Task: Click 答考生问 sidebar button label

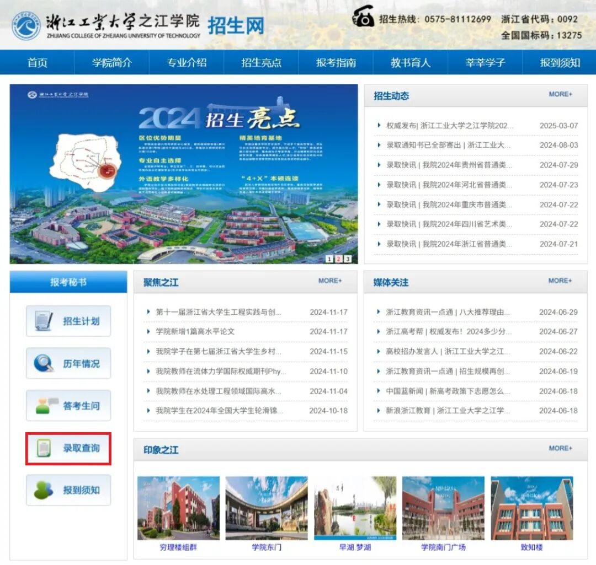Action: [81, 406]
